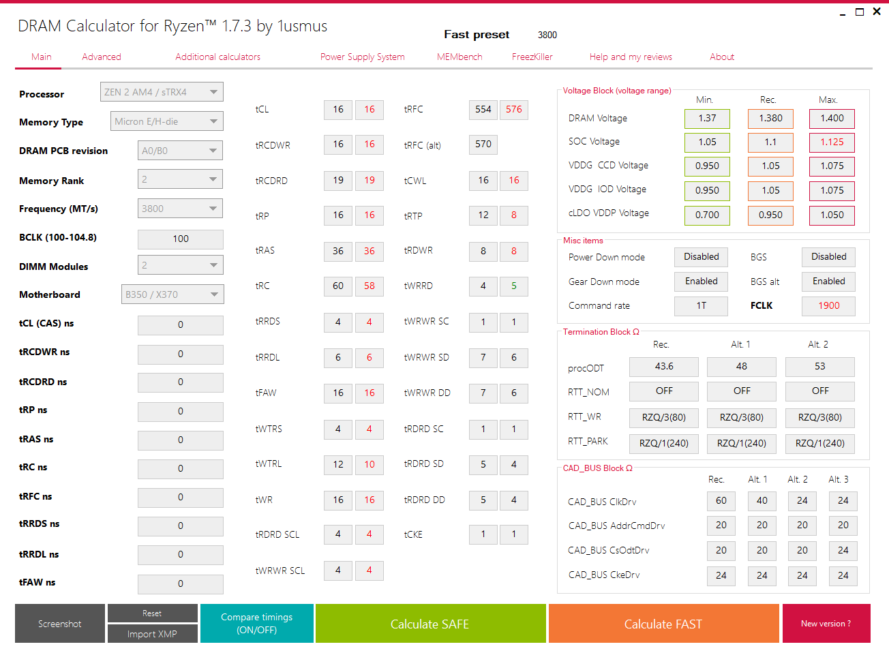
Task: Open the MEMbench tab
Action: (459, 57)
